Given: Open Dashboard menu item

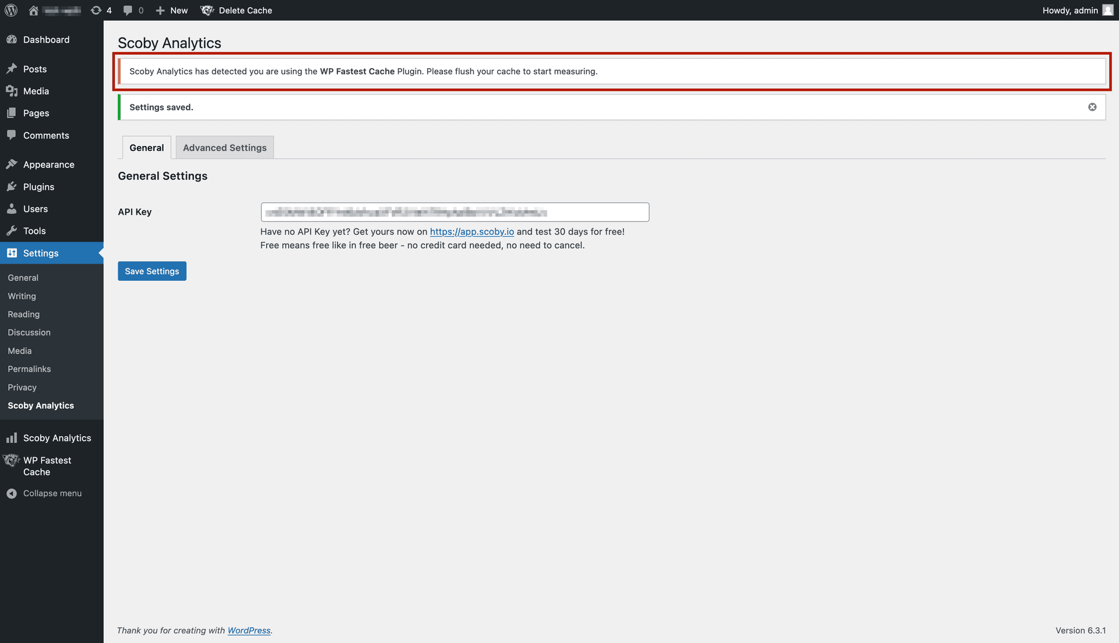Looking at the screenshot, I should pos(46,39).
